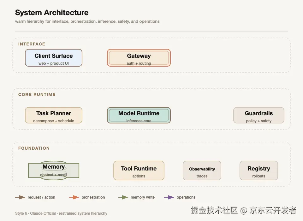Click the Guardrails policy + safety node
Image resolution: width=303 pixels, height=221 pixels.
tap(259, 115)
